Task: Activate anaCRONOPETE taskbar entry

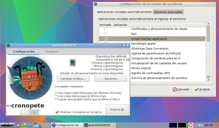Action: pos(99,125)
